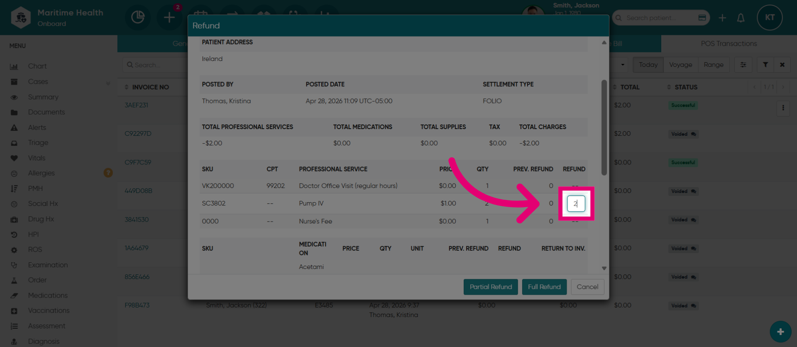
Task: Click the Partial Refund button
Action: [x=491, y=287]
